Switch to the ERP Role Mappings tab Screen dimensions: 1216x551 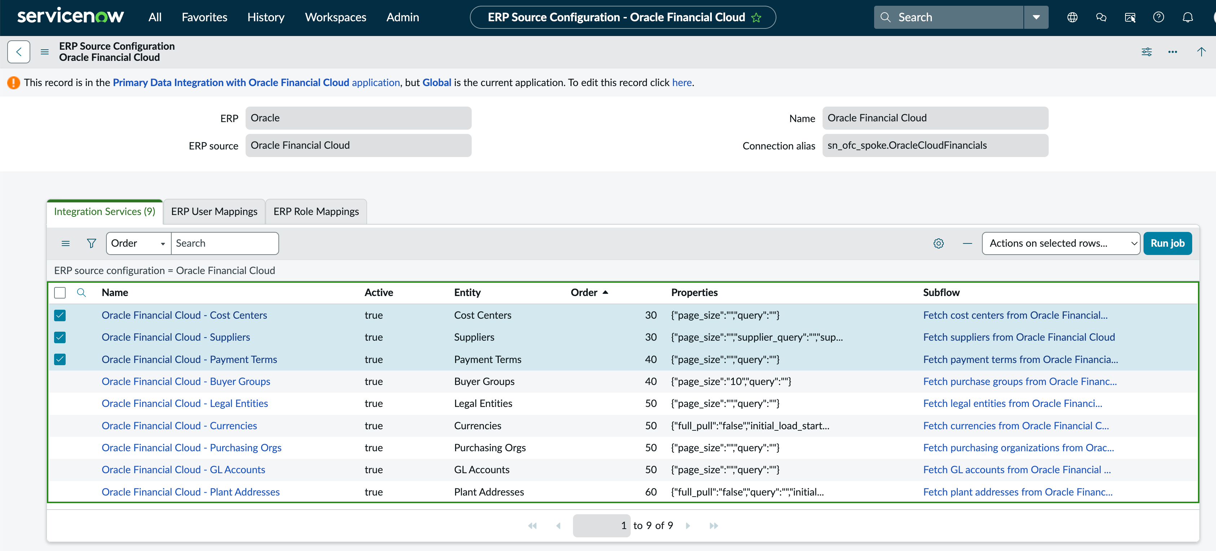click(x=316, y=212)
